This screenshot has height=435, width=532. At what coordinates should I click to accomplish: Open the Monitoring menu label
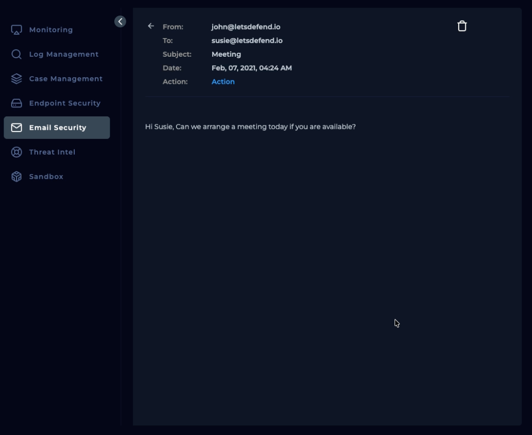[51, 30]
